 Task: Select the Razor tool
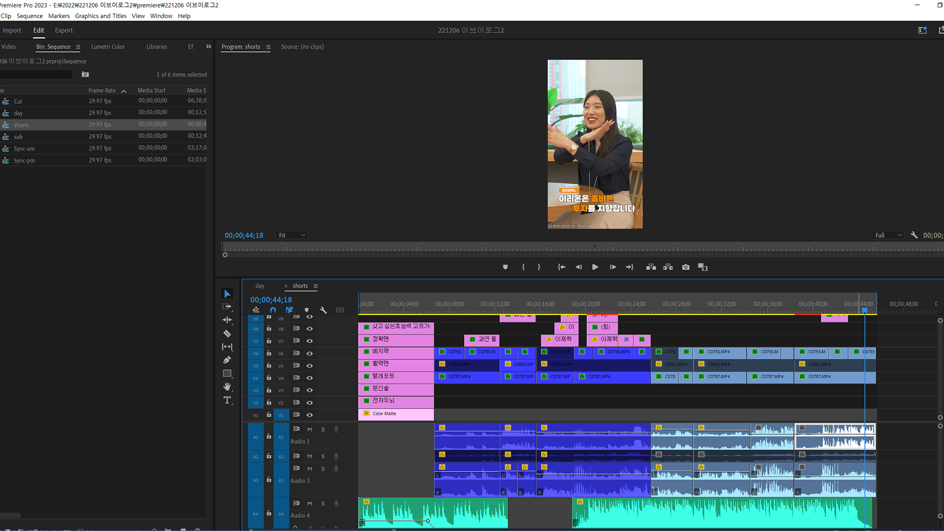[227, 334]
